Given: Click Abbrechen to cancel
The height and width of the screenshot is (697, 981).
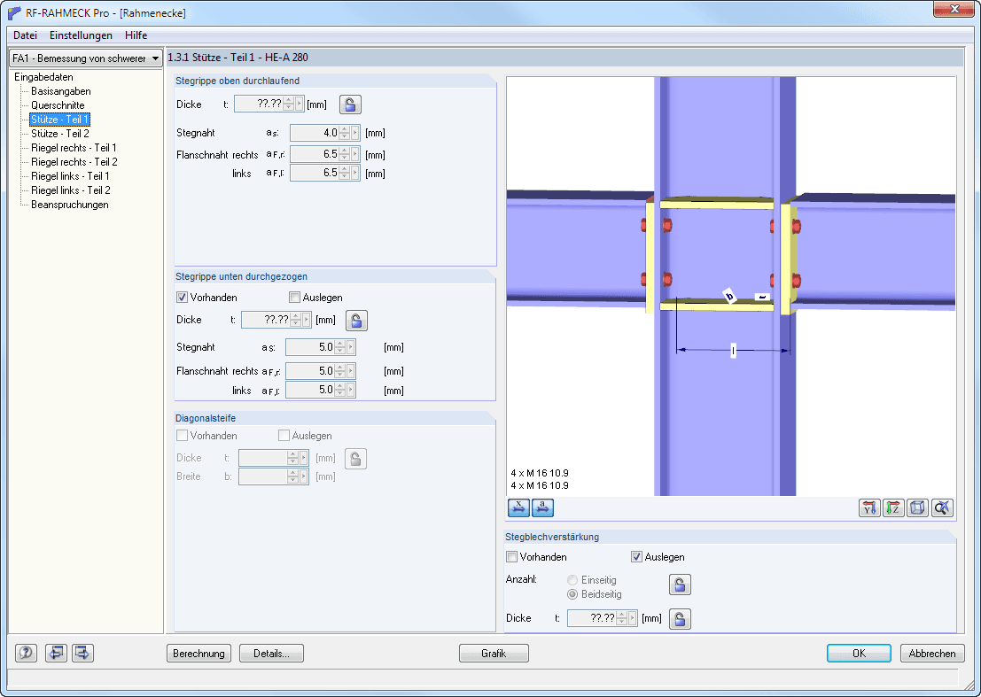Looking at the screenshot, I should 932,654.
